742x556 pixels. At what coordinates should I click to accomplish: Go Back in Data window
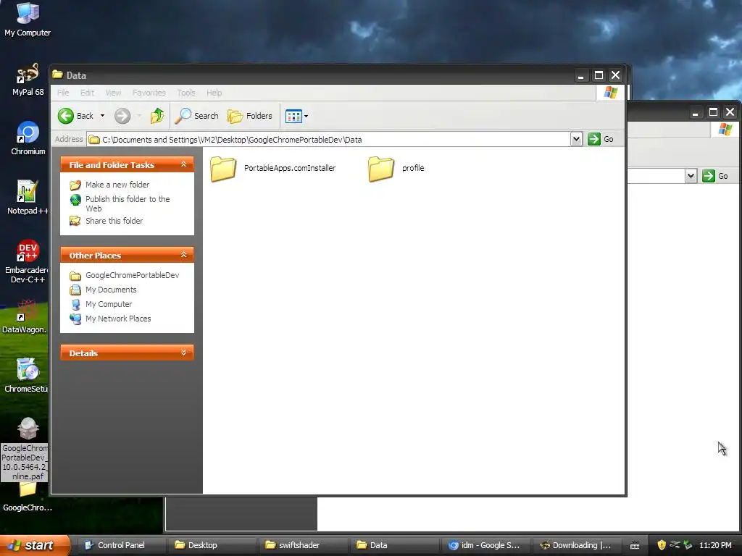click(x=75, y=116)
